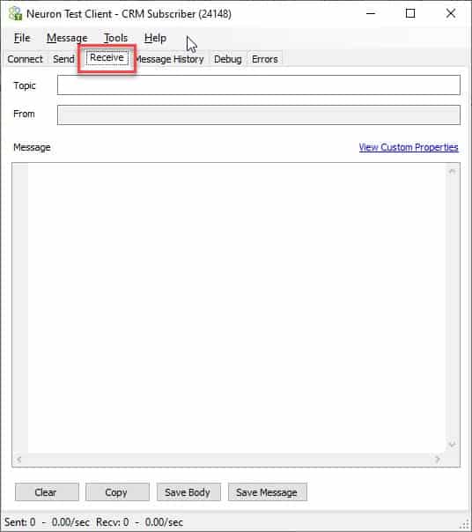Click the scroll up arrow in Message box
Screen dimensions: 472x532
[x=453, y=172]
